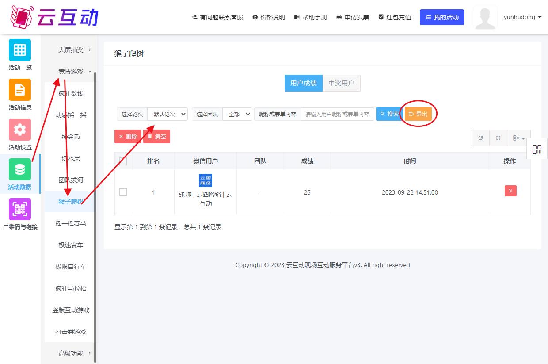This screenshot has height=364, width=548.
Task: Open 红包充值 link
Action: (395, 17)
